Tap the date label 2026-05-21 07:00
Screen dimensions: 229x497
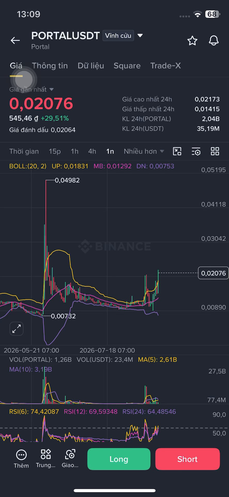click(x=32, y=350)
